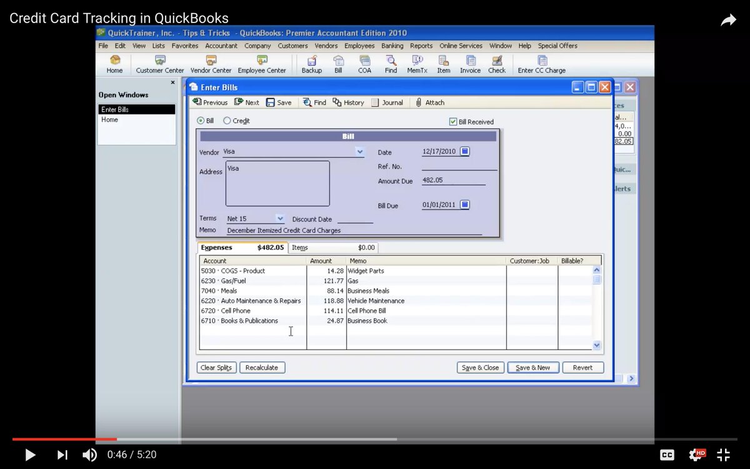Select the 7040 Meals account row

pyautogui.click(x=252, y=291)
